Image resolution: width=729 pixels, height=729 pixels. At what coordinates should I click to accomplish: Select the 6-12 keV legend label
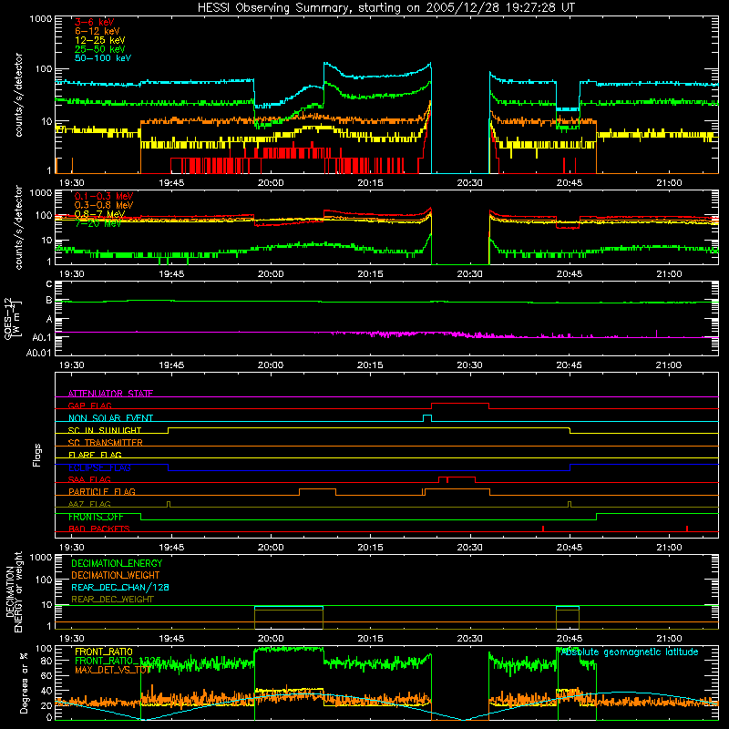[x=98, y=31]
